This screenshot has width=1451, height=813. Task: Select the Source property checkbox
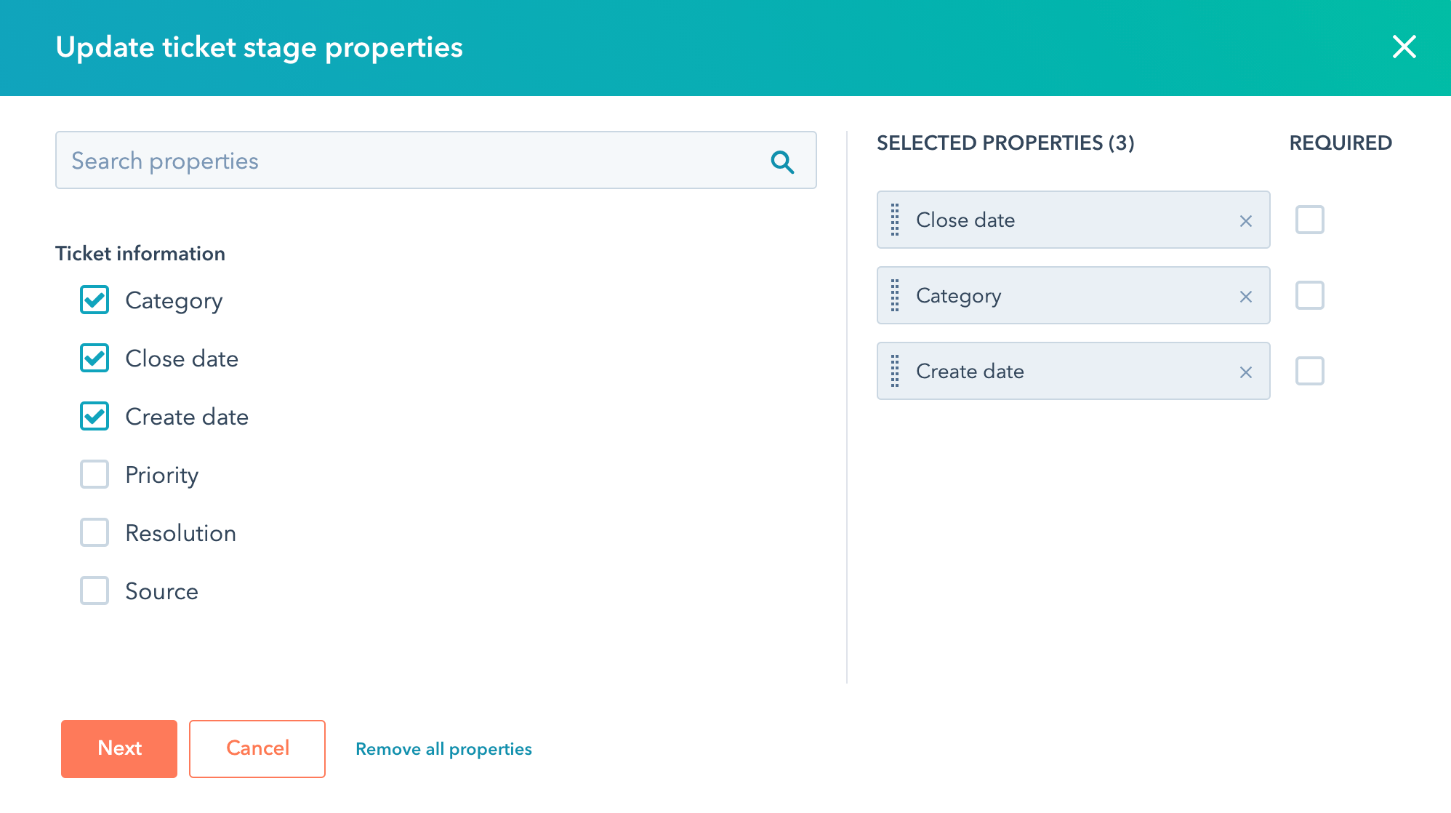point(95,590)
